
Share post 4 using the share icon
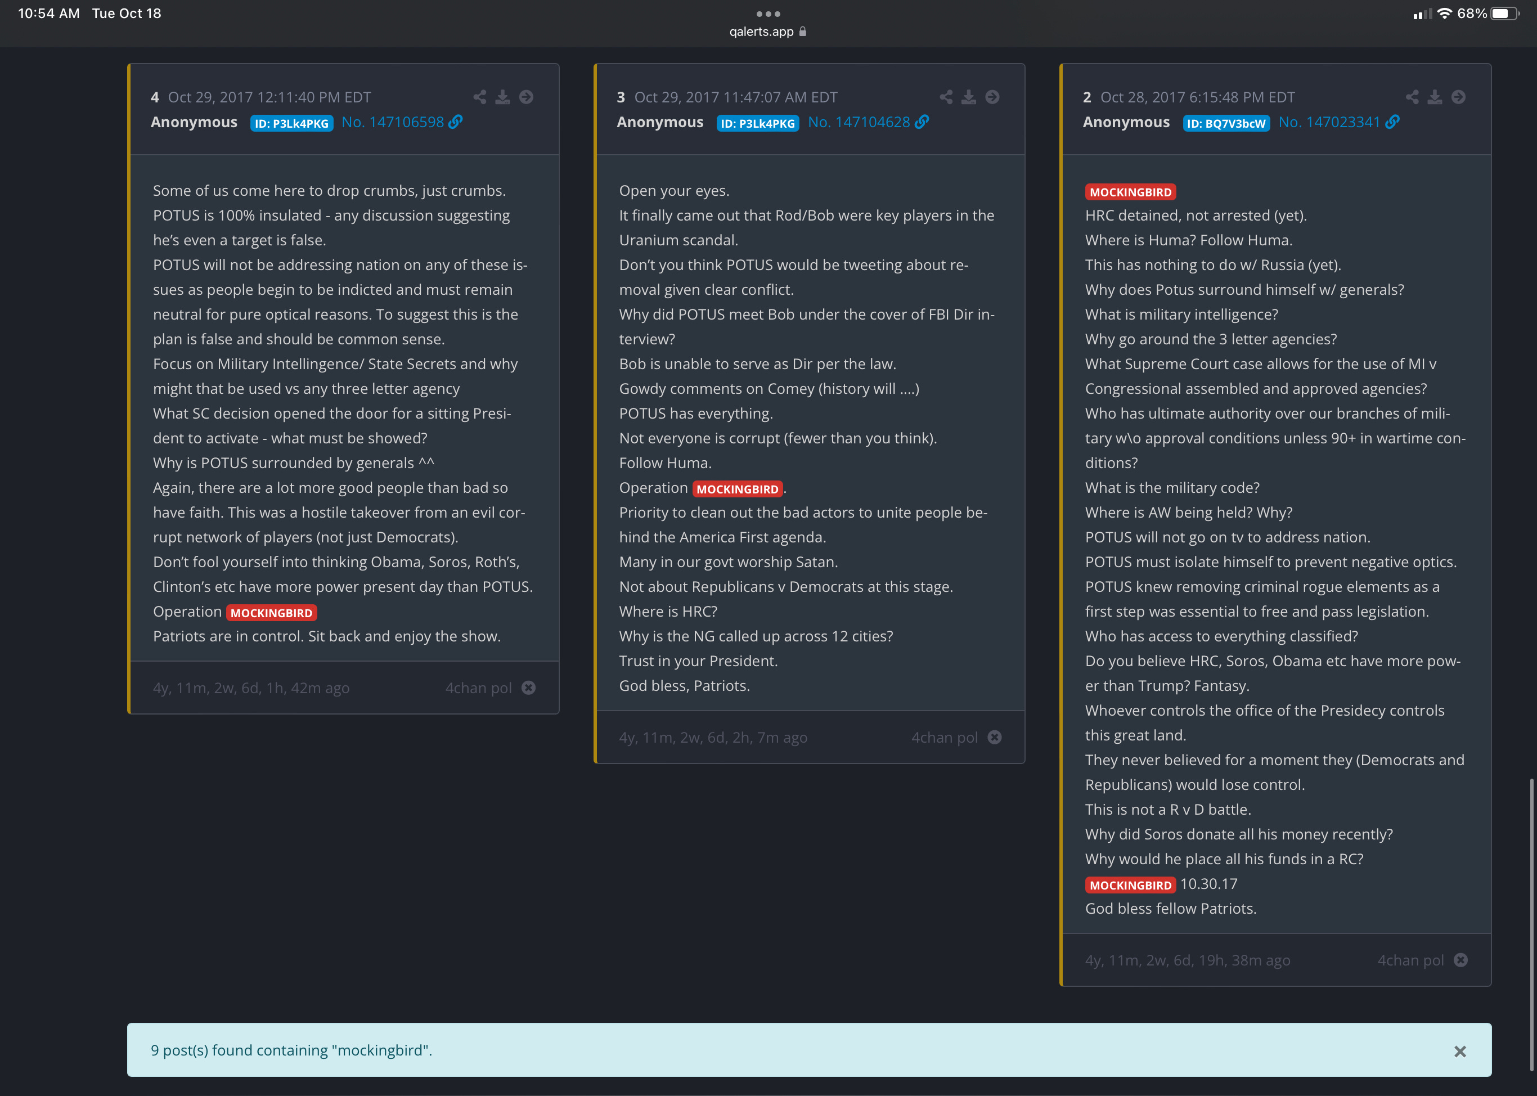(x=480, y=97)
